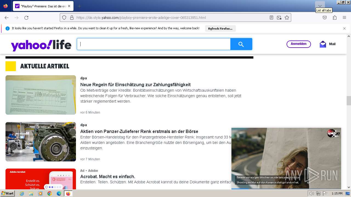Open the Zahlungsfähigkeit article thumbnail

[x=41, y=95]
